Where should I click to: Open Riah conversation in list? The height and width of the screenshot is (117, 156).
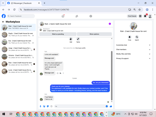point(18,27)
